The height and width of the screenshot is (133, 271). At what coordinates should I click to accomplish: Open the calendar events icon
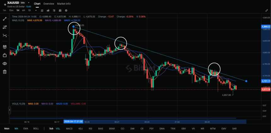pyautogui.click(x=60, y=10)
